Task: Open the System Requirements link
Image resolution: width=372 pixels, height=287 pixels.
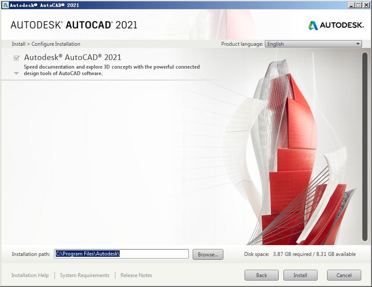Action: coord(85,275)
